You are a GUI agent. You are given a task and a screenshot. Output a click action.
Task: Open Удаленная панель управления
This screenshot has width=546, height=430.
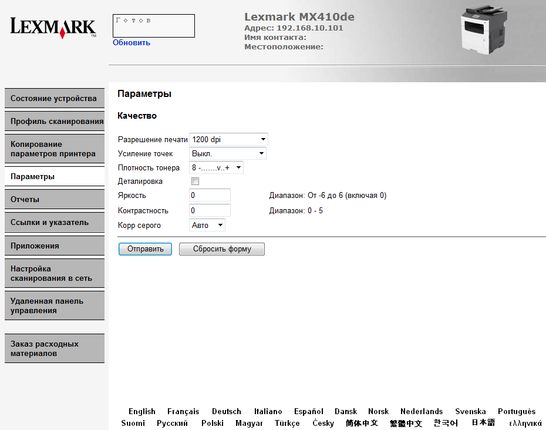[55, 305]
